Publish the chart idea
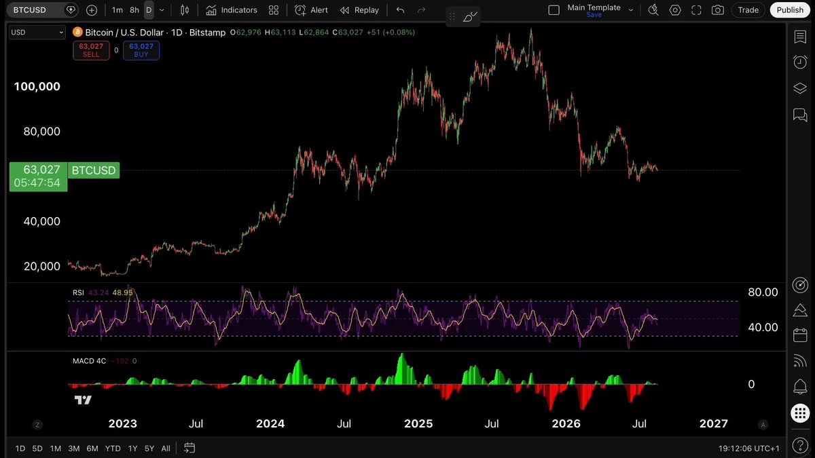The width and height of the screenshot is (815, 458). point(790,10)
